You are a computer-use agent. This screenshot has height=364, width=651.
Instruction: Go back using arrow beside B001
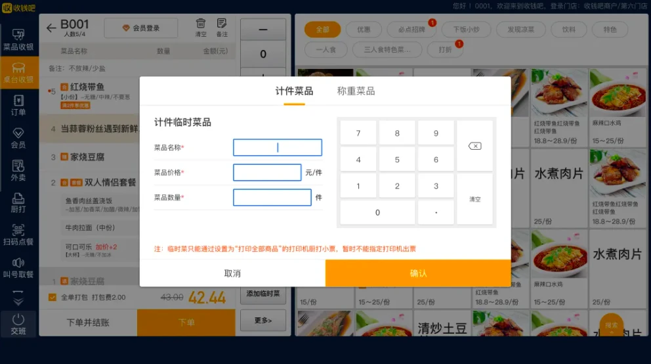point(51,28)
